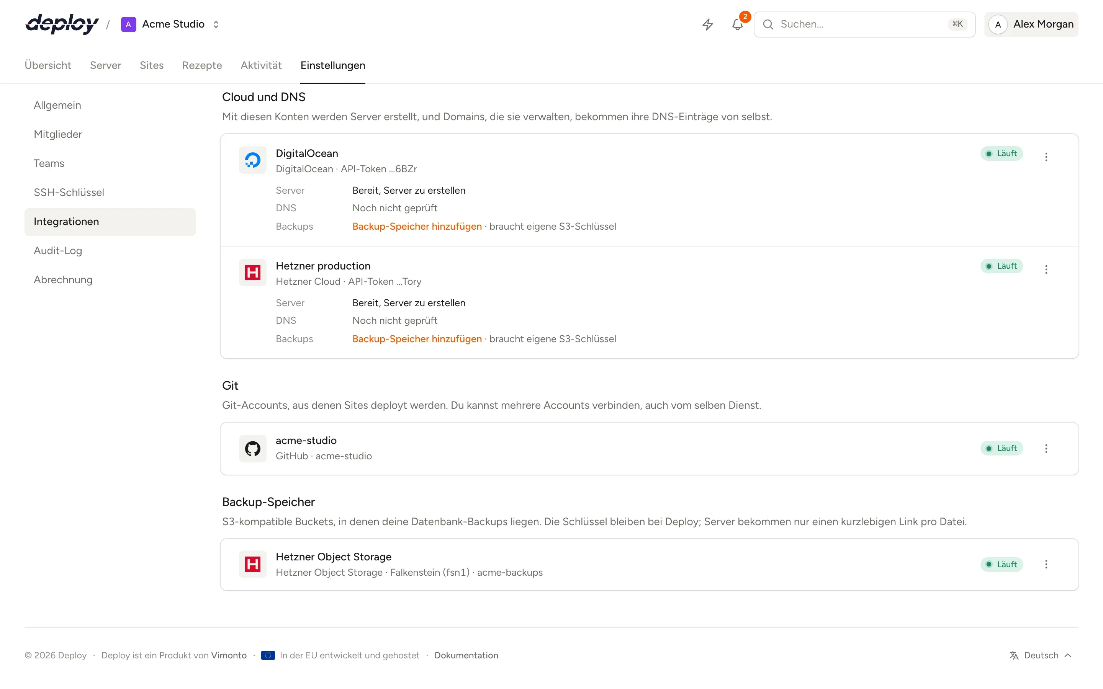Click the GitHub logo for acme-studio
Viewport: 1103px width, 689px height.
(x=252, y=448)
